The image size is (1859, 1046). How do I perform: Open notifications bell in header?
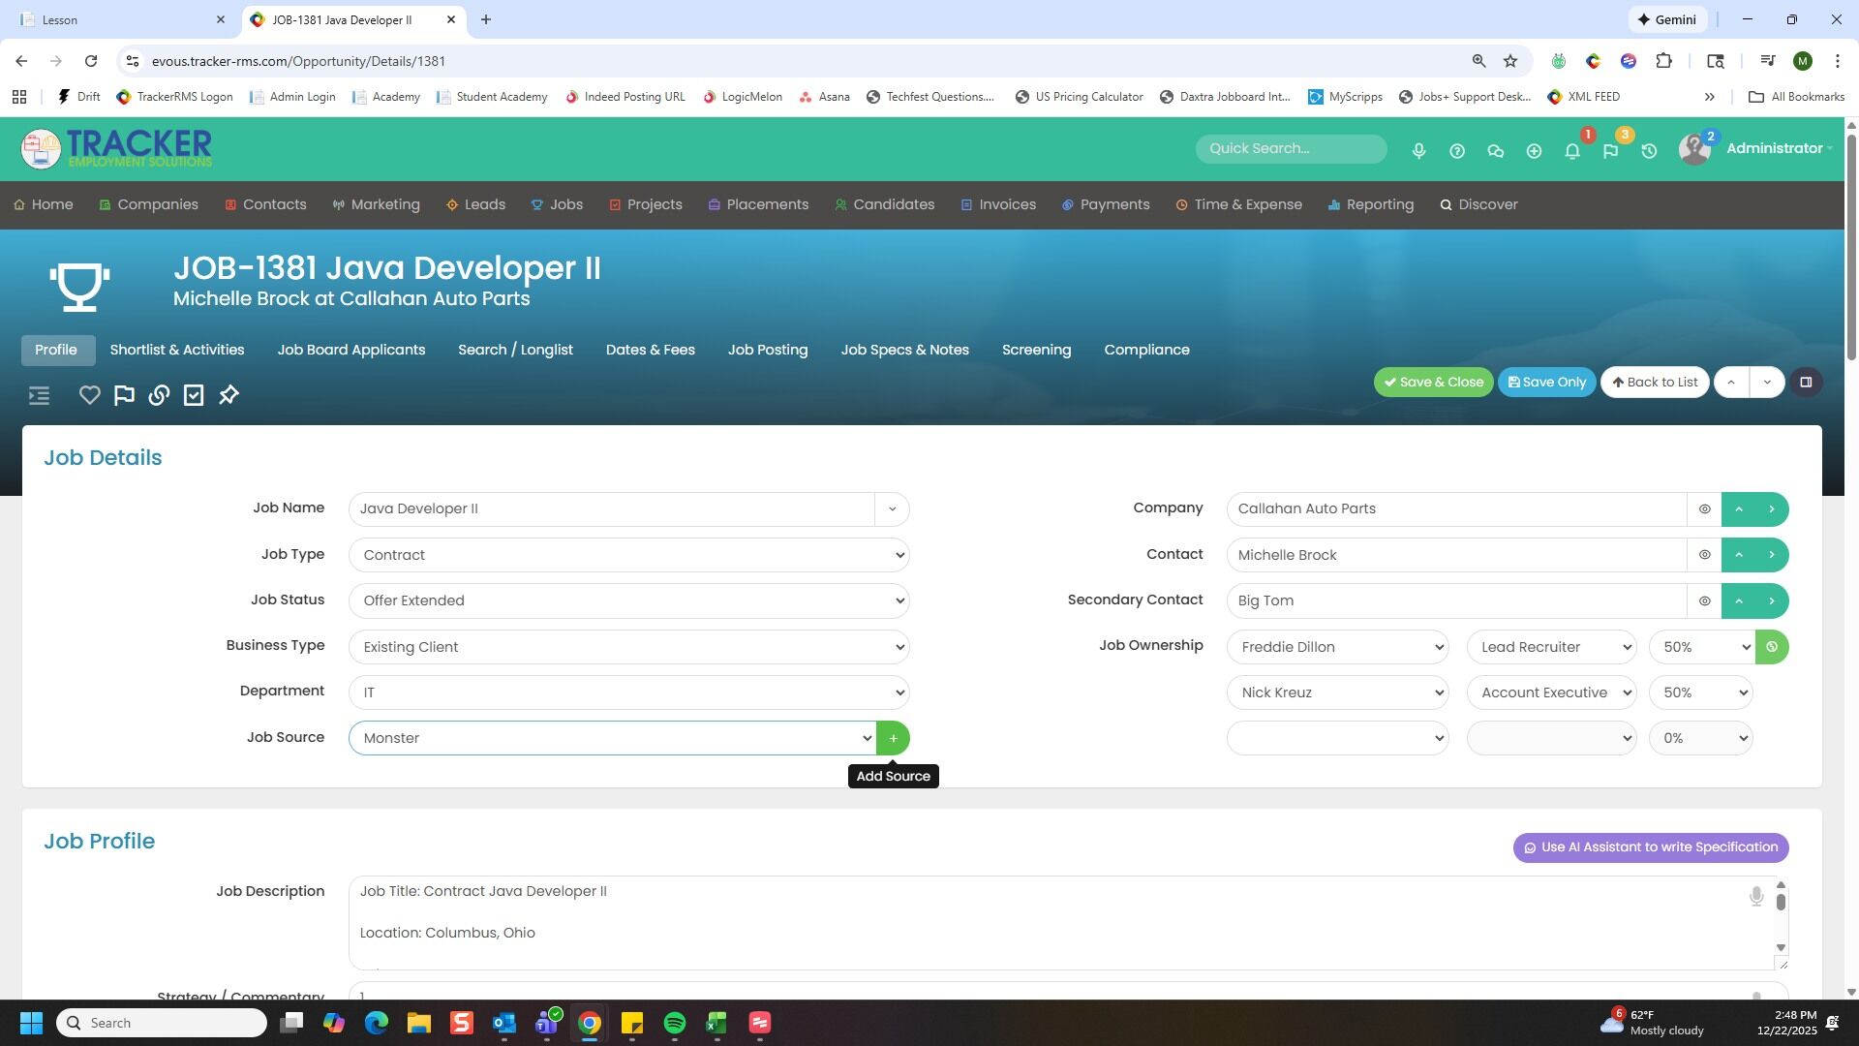click(1572, 151)
